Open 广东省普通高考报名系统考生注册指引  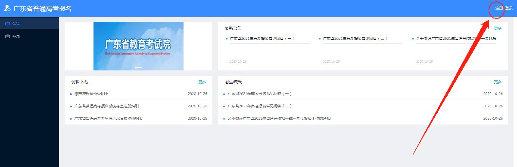[106, 106]
